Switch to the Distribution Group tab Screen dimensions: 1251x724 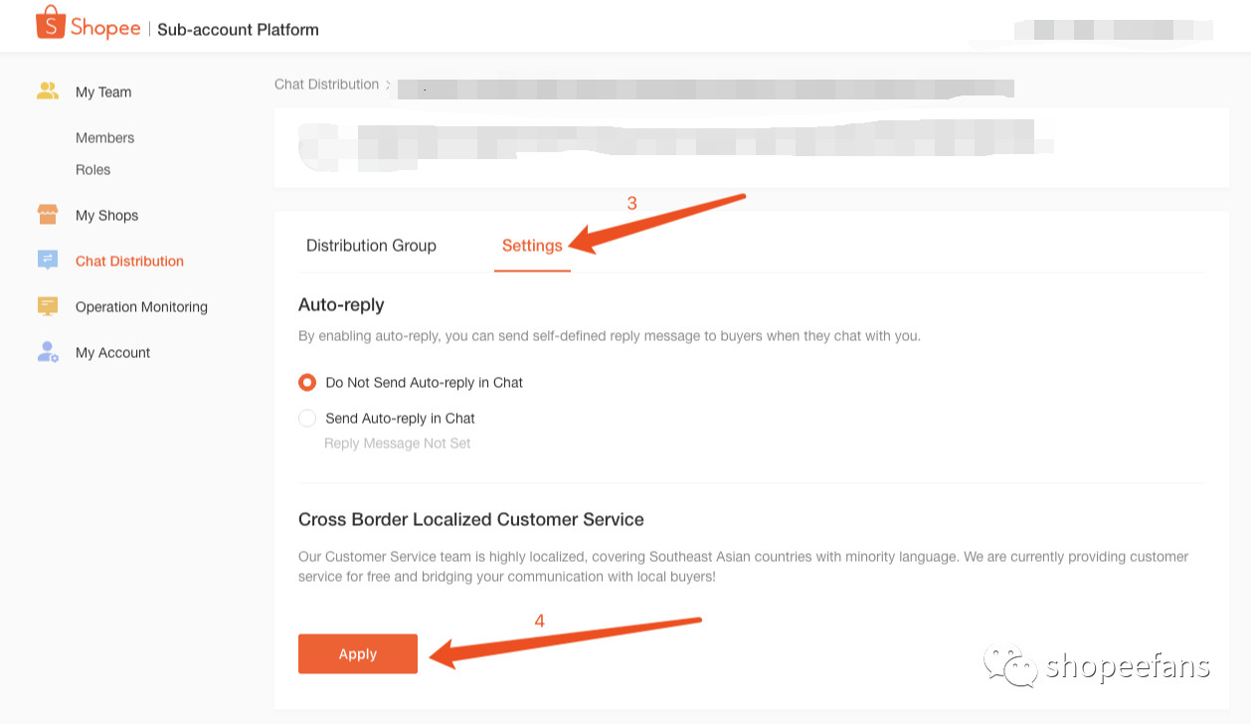(370, 245)
